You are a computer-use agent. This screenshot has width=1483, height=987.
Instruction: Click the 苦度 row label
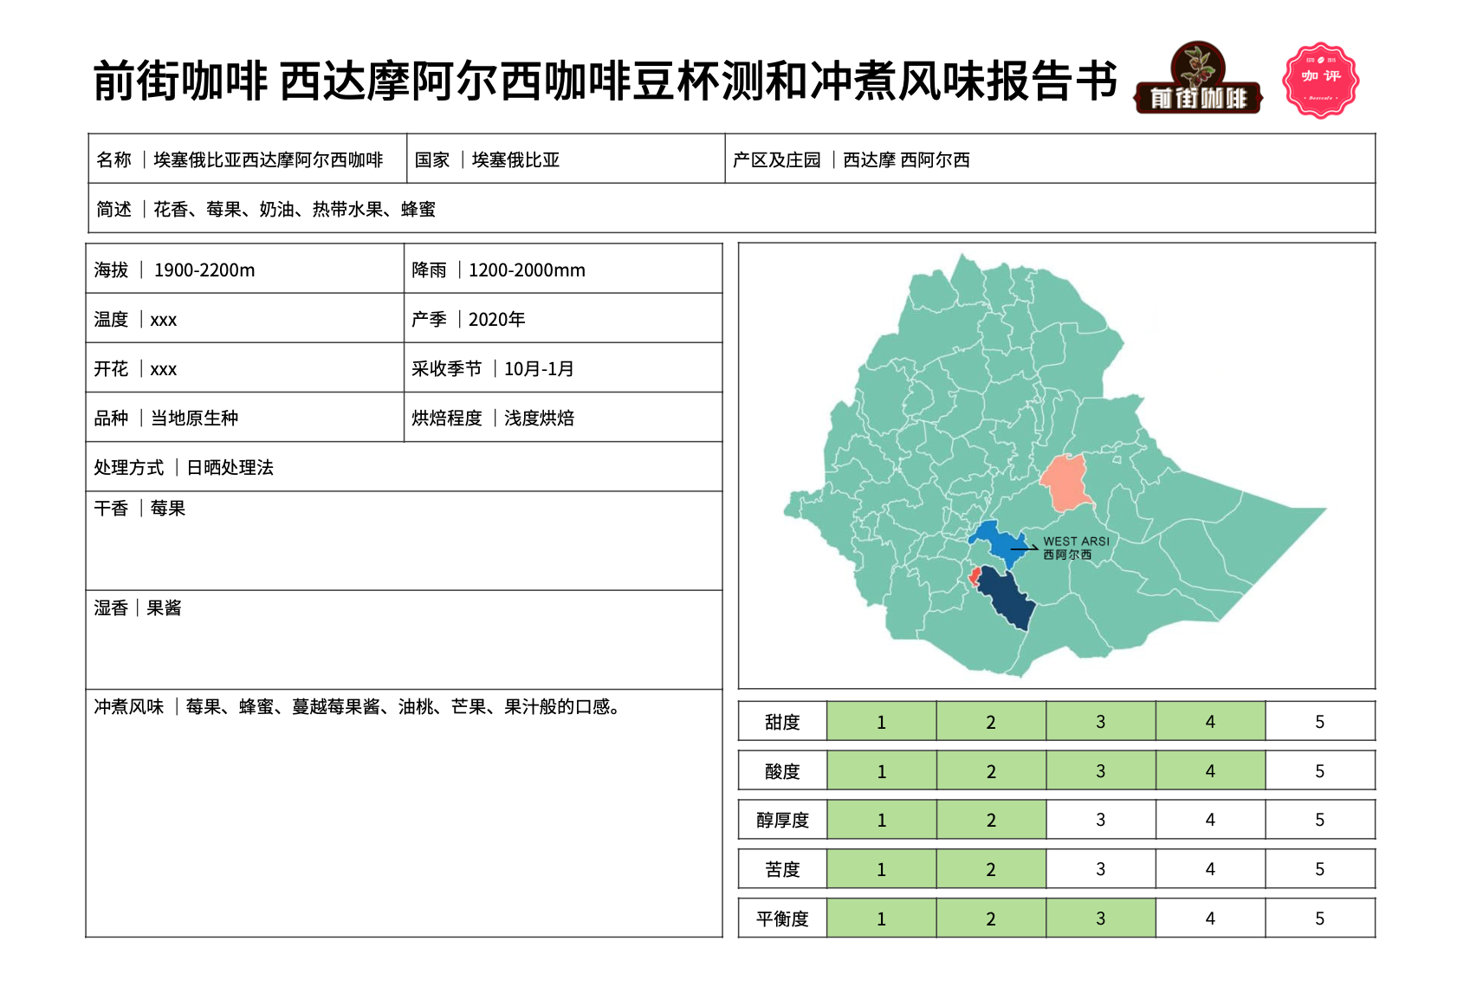(782, 869)
